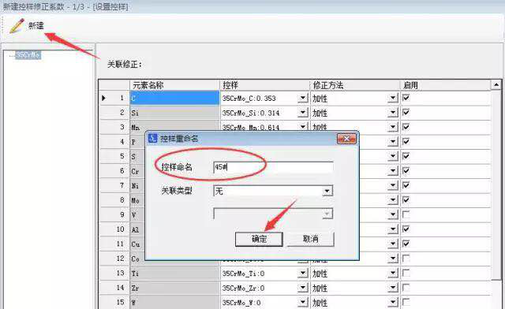The image size is (505, 309).
Task: Toggle 启用 checkbox for element C
Action: pos(406,98)
